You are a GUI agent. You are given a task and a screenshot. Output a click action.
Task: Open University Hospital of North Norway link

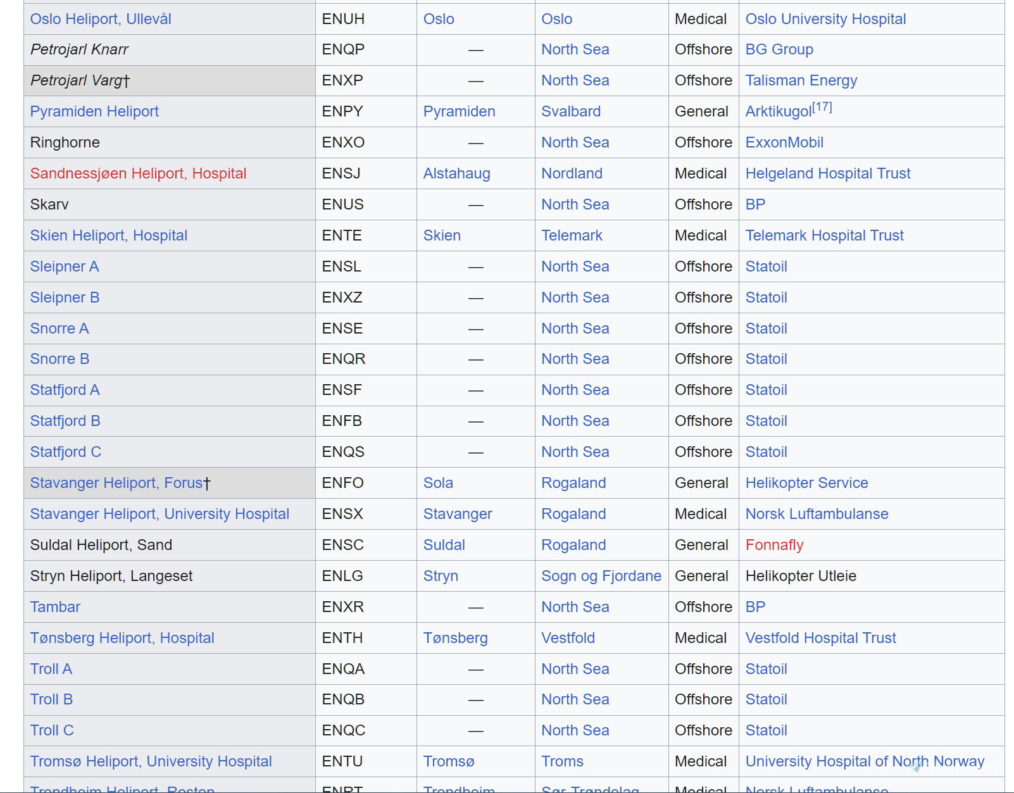865,761
